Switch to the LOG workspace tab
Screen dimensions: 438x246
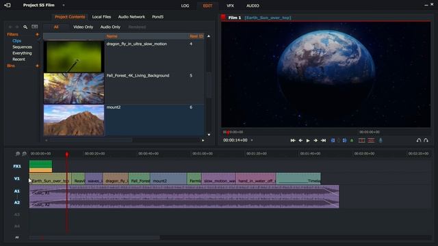coord(185,5)
